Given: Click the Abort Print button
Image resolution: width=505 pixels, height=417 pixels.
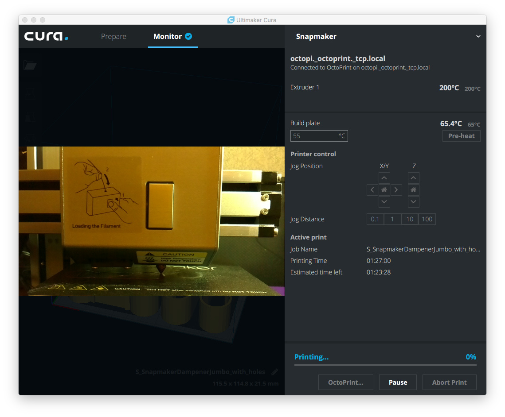Looking at the screenshot, I should click(x=449, y=382).
